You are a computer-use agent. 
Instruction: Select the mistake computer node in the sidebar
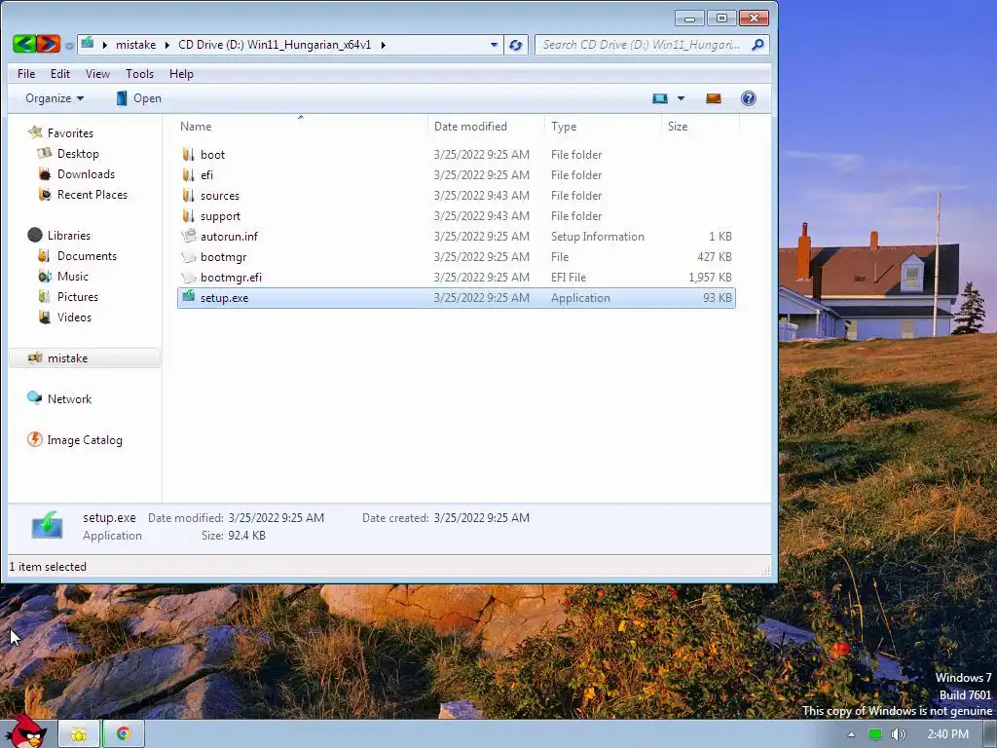(x=86, y=358)
